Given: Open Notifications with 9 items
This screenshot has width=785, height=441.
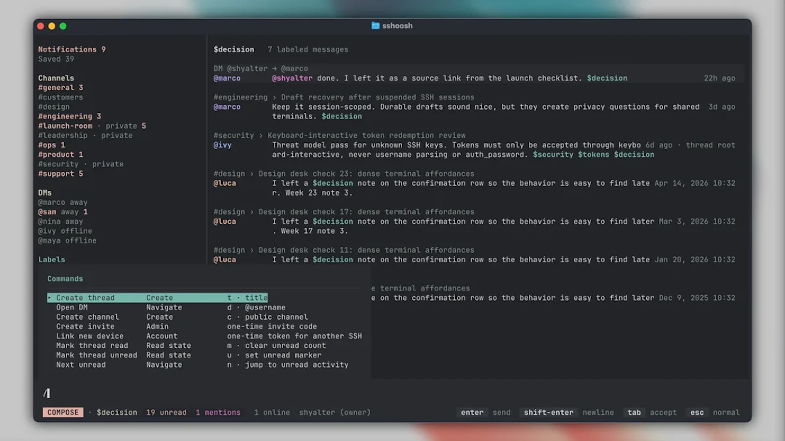Looking at the screenshot, I should (x=72, y=50).
